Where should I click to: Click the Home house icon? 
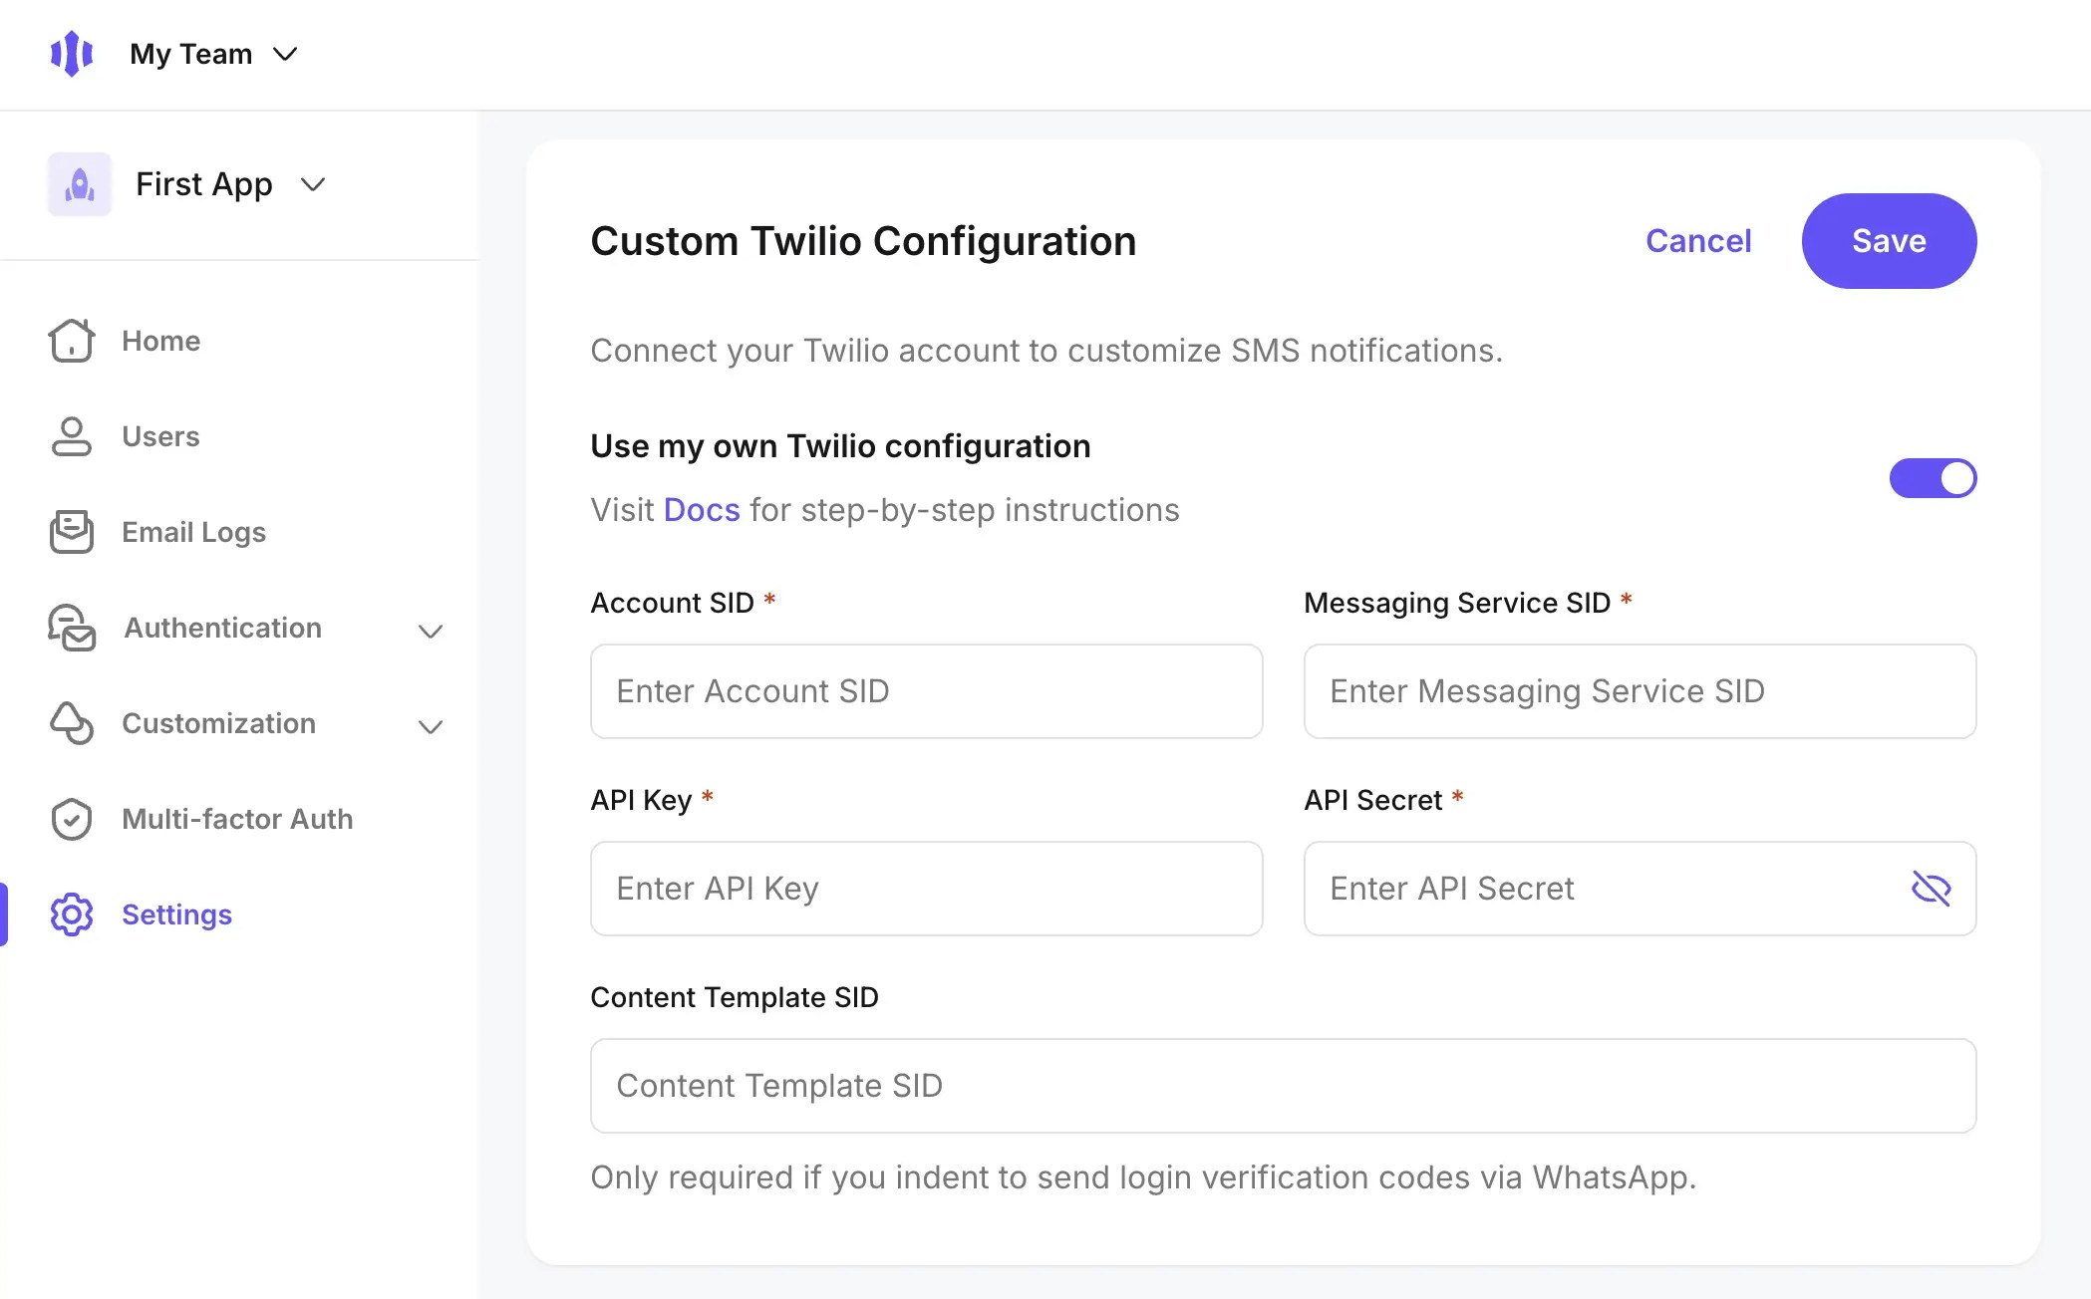click(72, 341)
